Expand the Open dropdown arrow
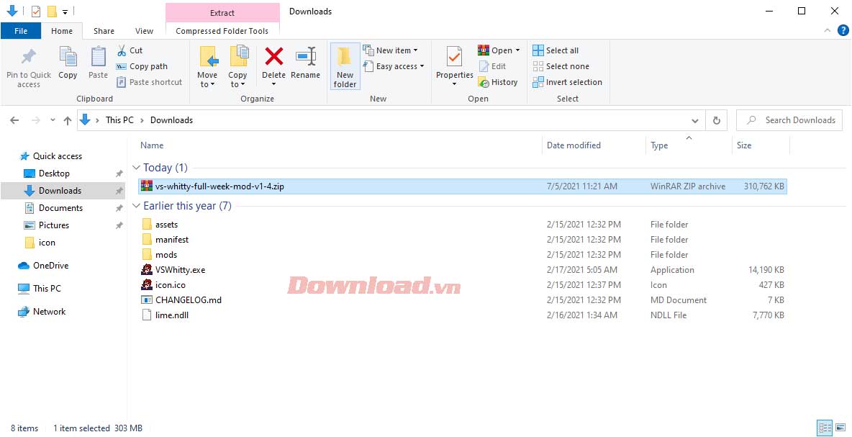 coord(518,50)
